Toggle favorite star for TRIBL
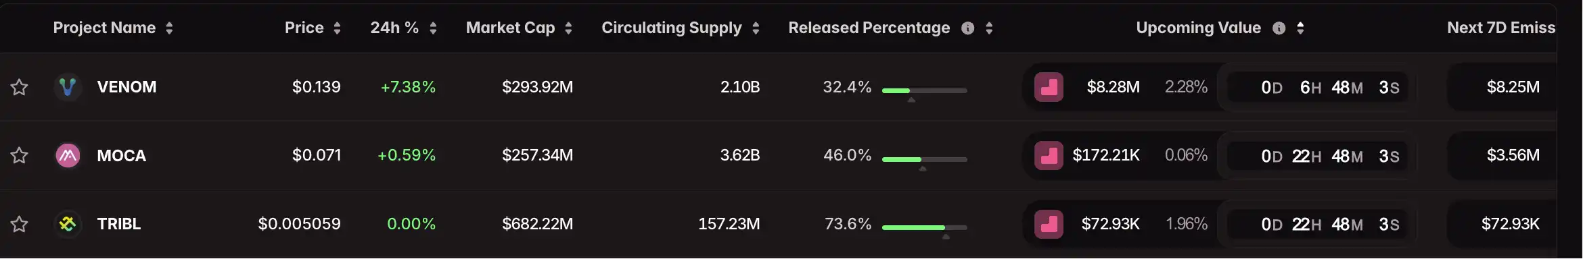This screenshot has height=259, width=1583. [x=19, y=224]
